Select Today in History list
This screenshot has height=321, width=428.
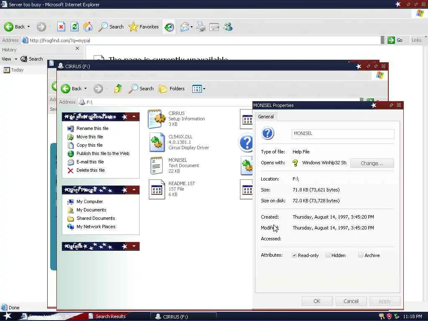(14, 70)
